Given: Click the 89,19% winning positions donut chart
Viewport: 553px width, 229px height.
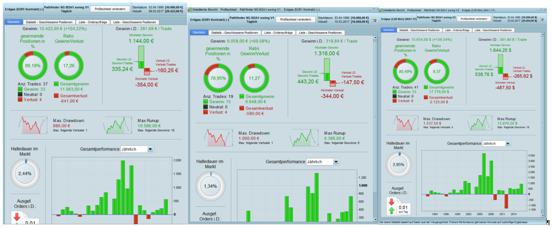Looking at the screenshot, I should [x=32, y=66].
